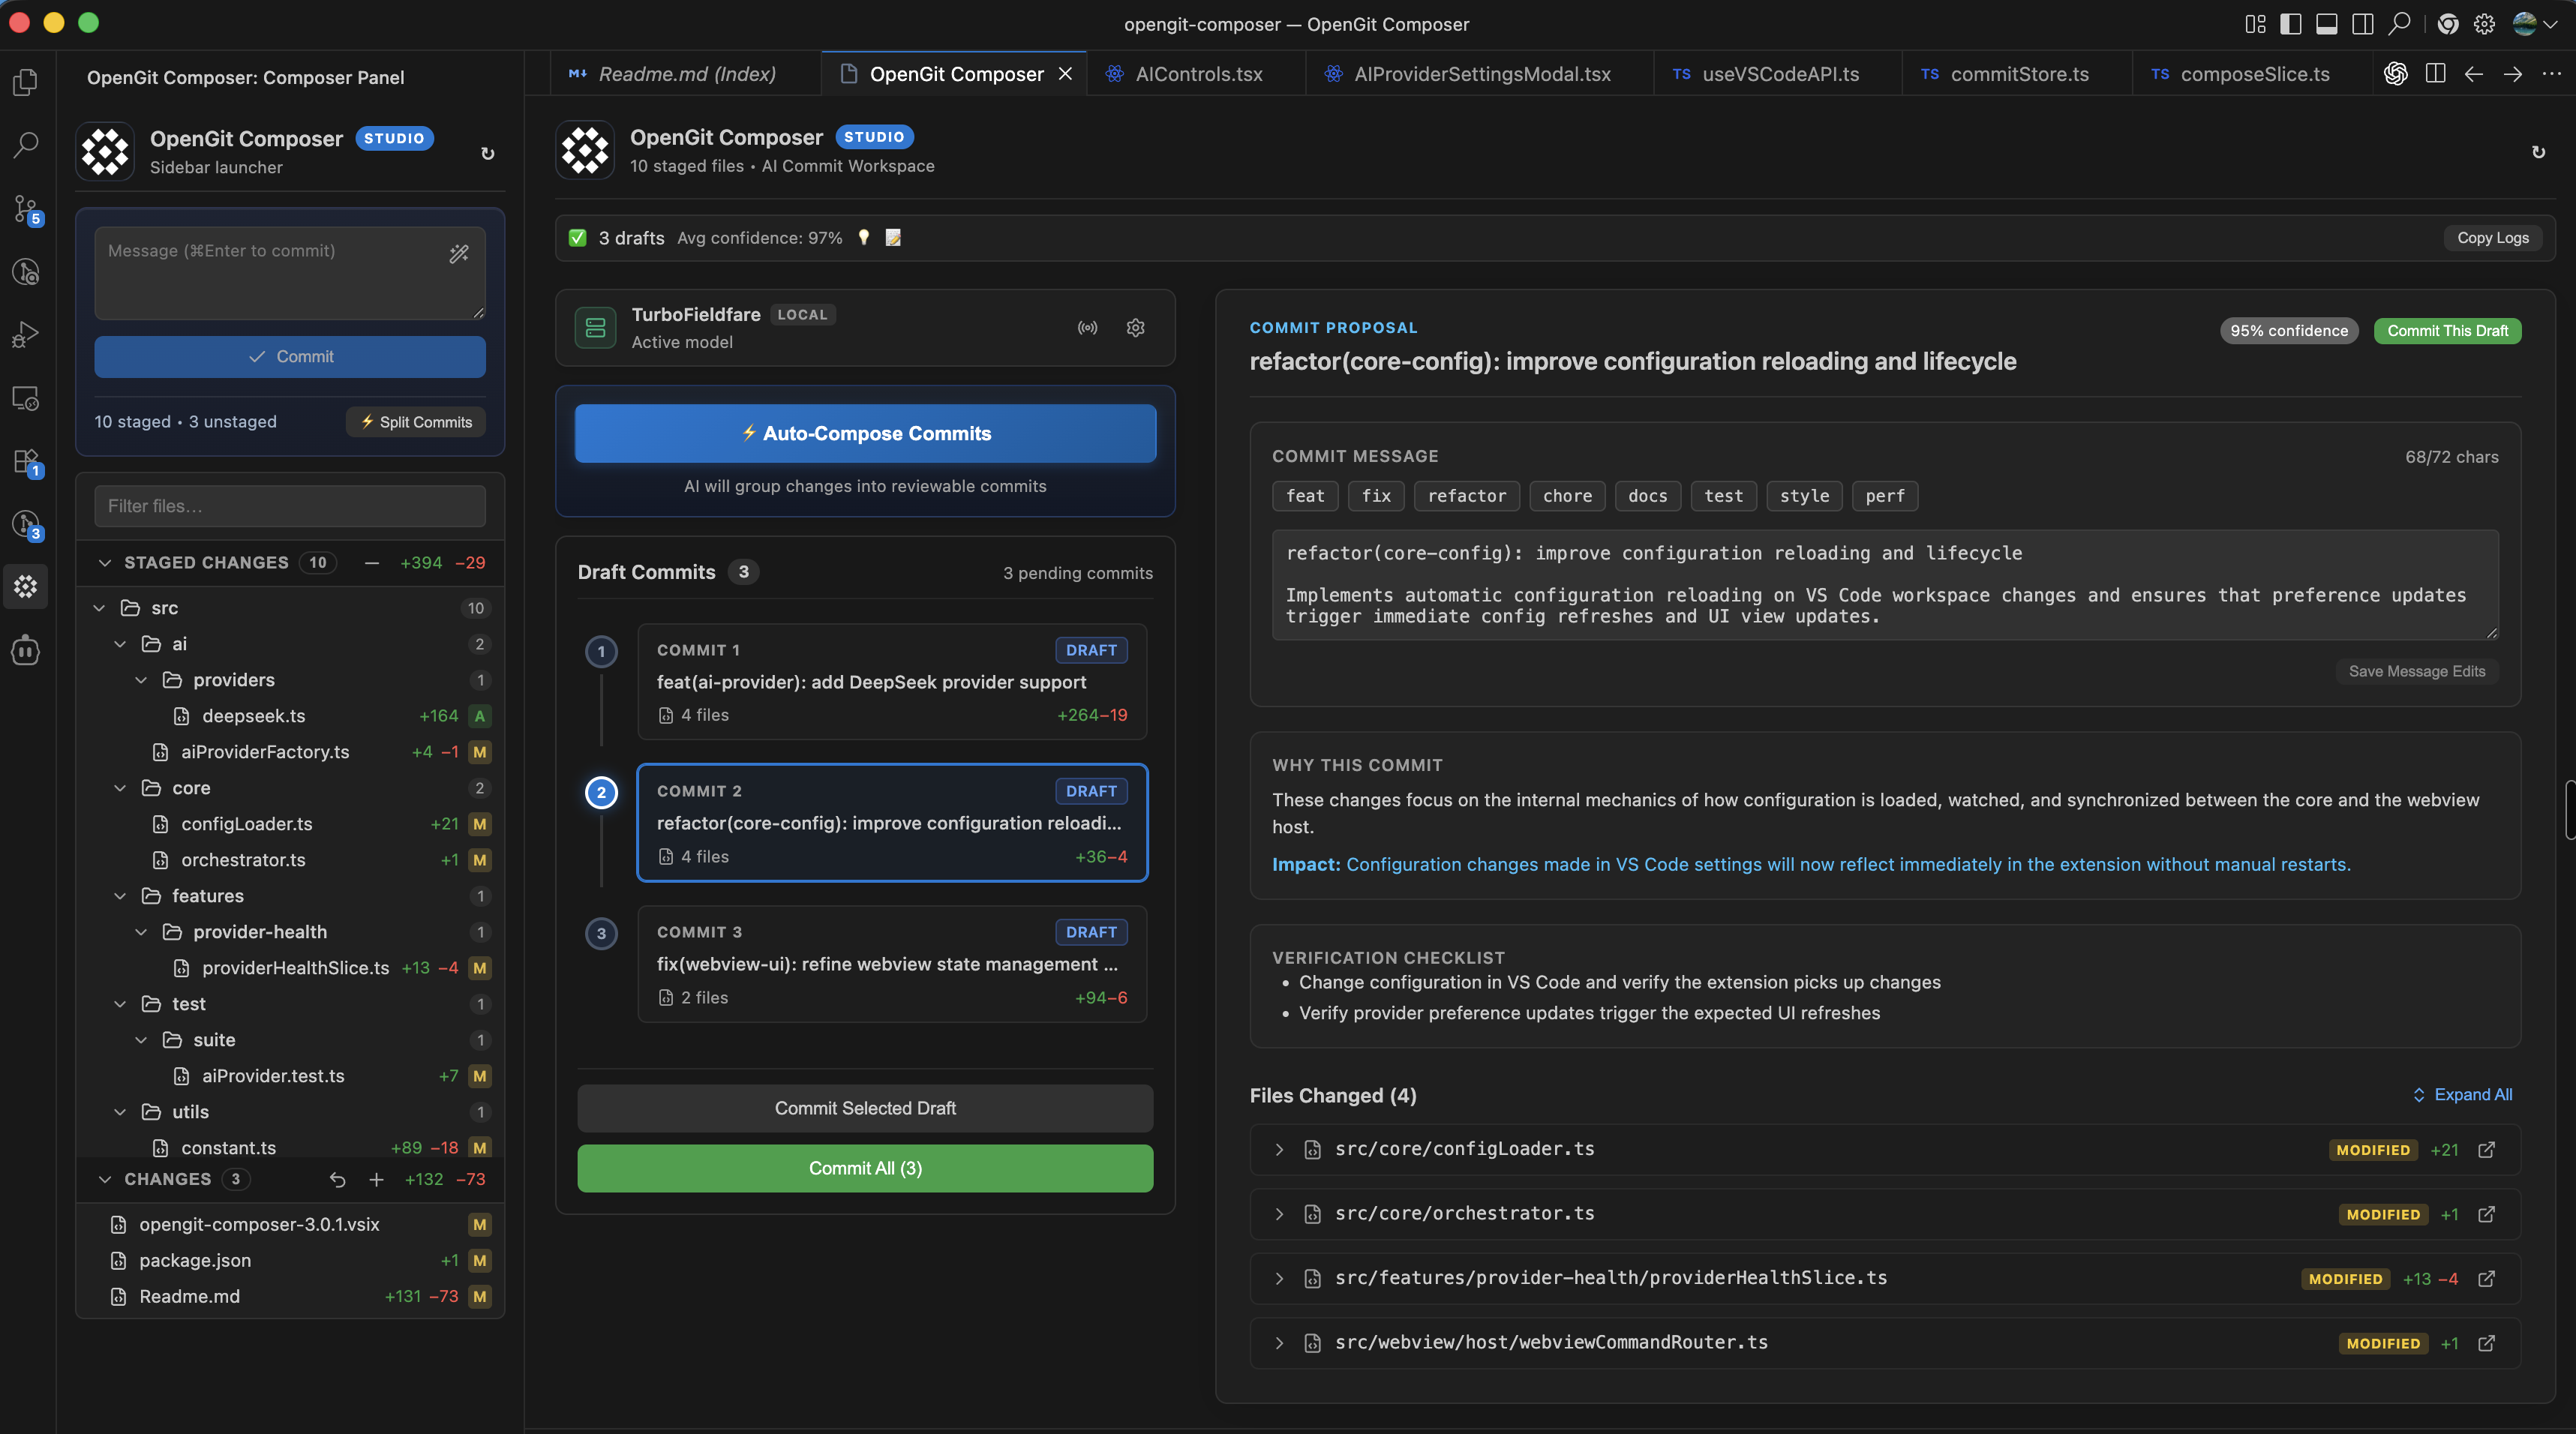
Task: Switch to the composeSlice.ts tab
Action: tap(2253, 74)
